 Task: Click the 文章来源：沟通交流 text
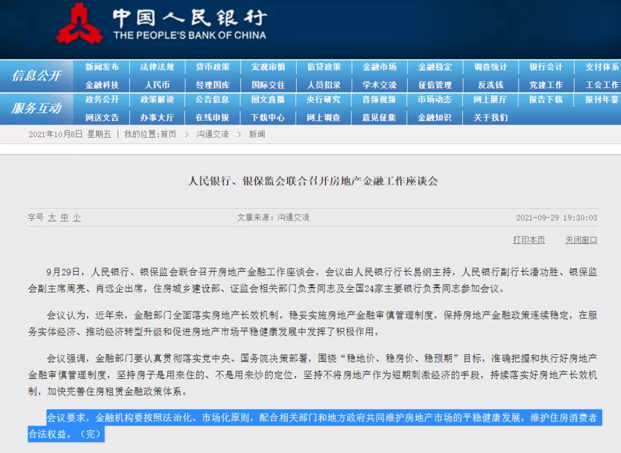tap(273, 218)
